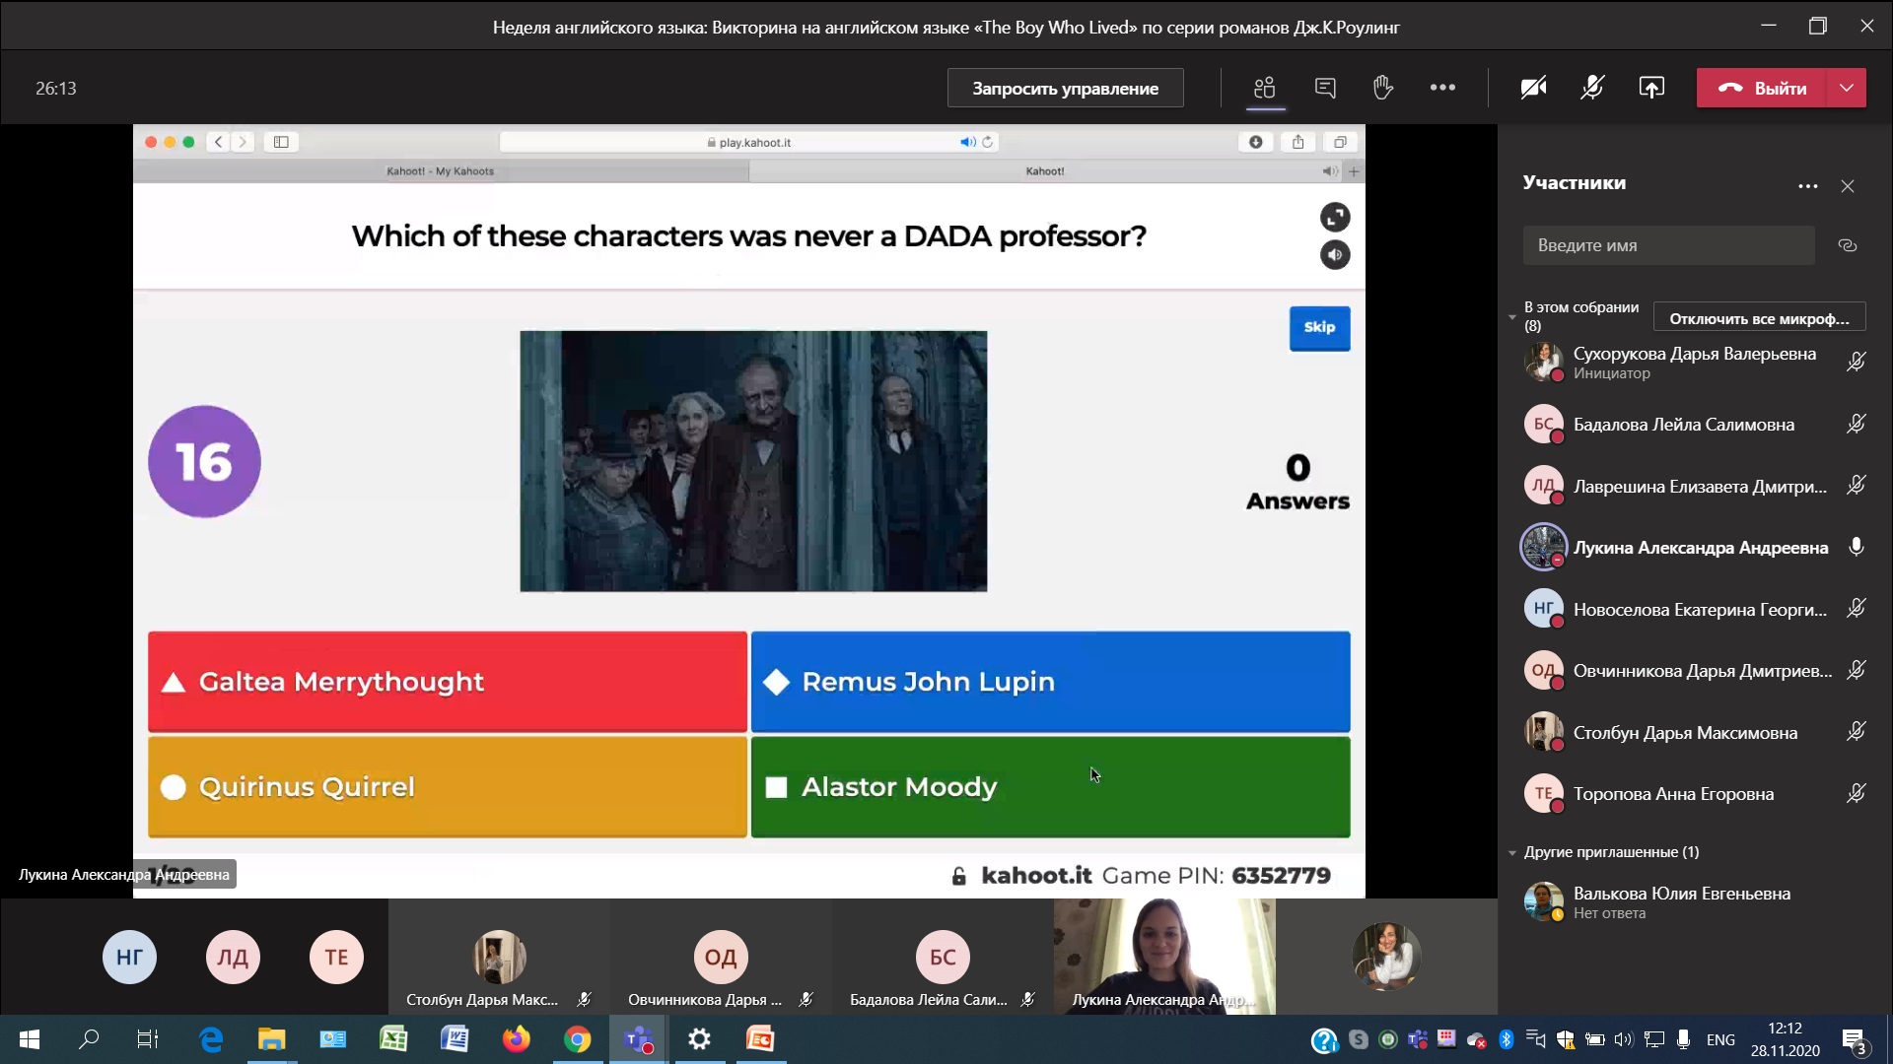Screen dimensions: 1893x1064
Task: Select НГ participant avatar tile
Action: [129, 957]
